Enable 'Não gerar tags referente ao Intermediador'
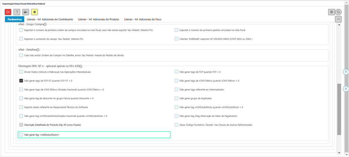This screenshot has width=349, height=157. (x=176, y=89)
